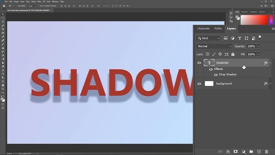Toggle layer filtering on/off switch
275x155 pixels.
pyautogui.click(x=260, y=37)
